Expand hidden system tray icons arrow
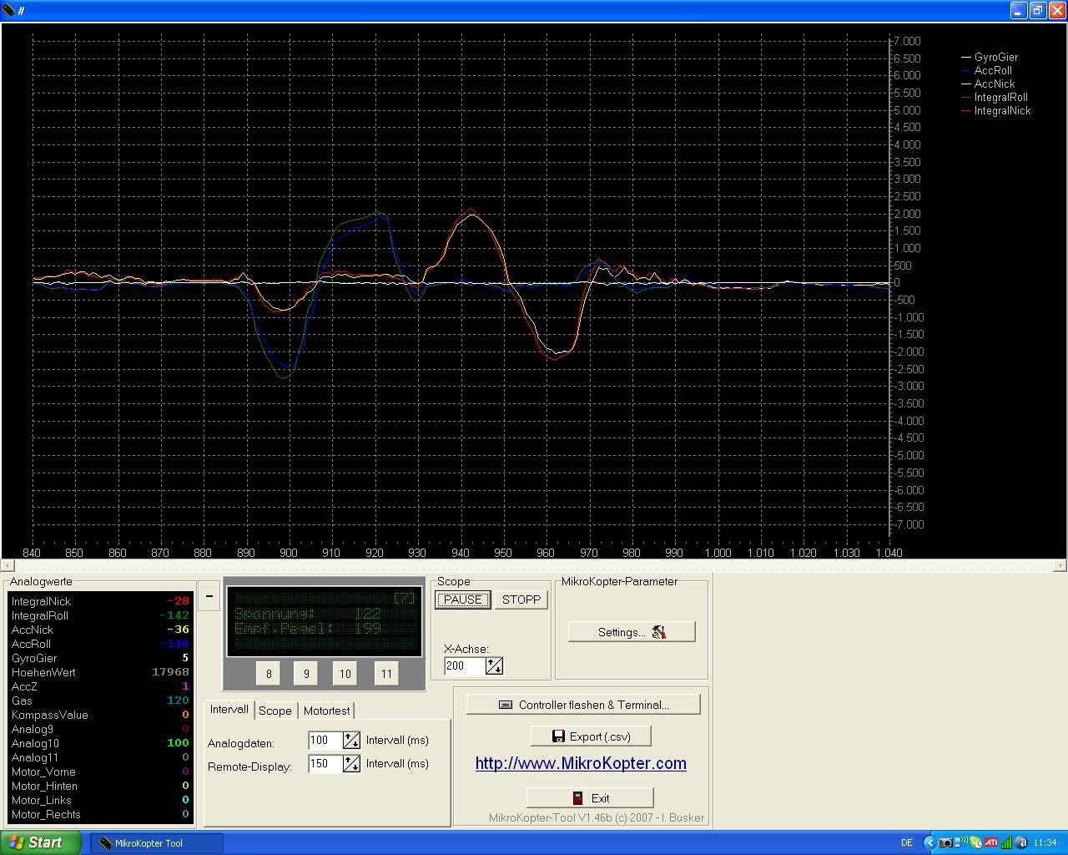The width and height of the screenshot is (1068, 855). 929,842
